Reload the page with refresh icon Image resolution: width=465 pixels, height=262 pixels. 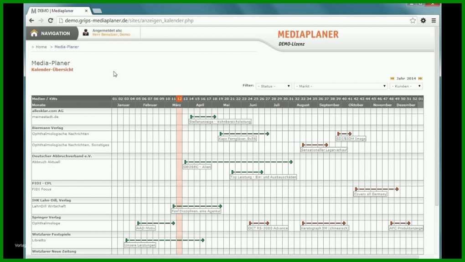51,21
